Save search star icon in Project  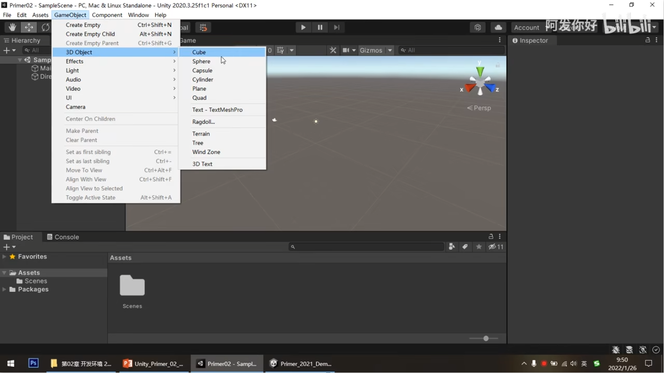point(479,247)
